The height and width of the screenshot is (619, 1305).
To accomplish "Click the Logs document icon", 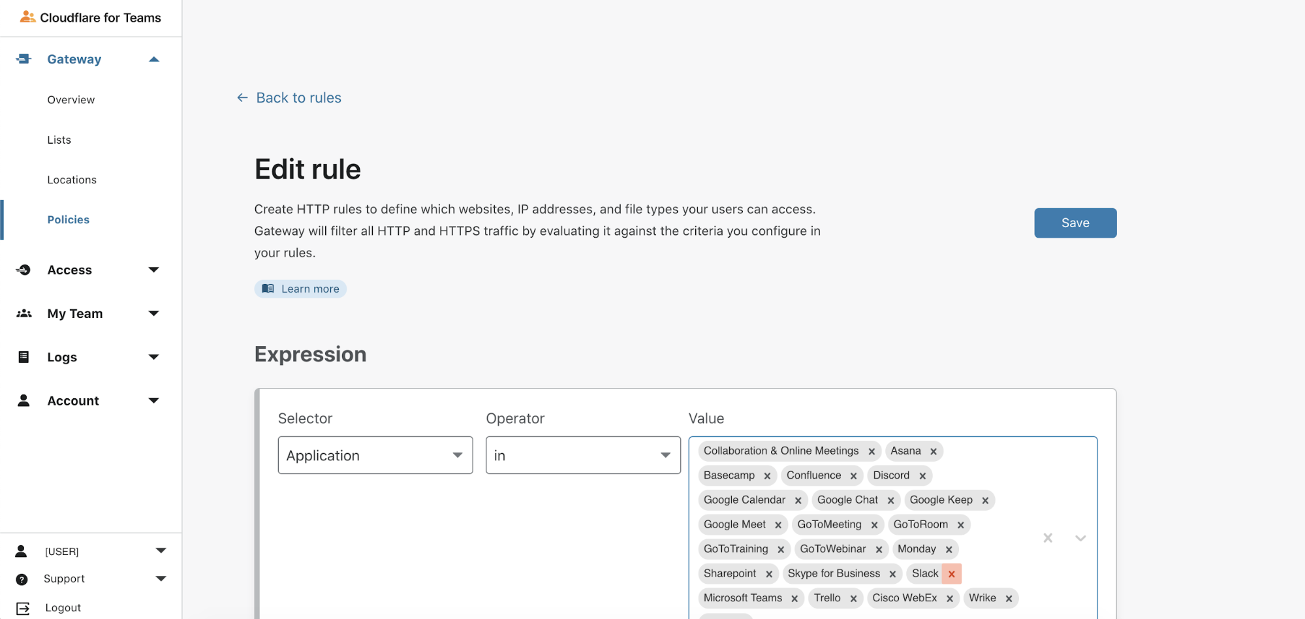I will pyautogui.click(x=24, y=357).
